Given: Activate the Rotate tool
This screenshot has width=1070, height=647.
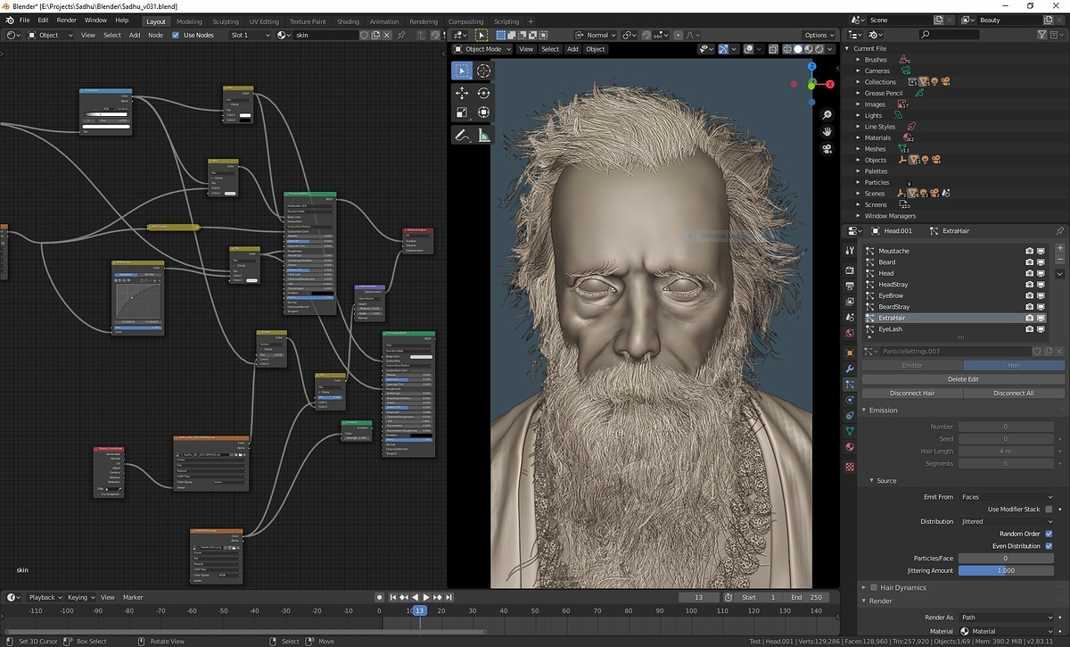Looking at the screenshot, I should click(483, 93).
